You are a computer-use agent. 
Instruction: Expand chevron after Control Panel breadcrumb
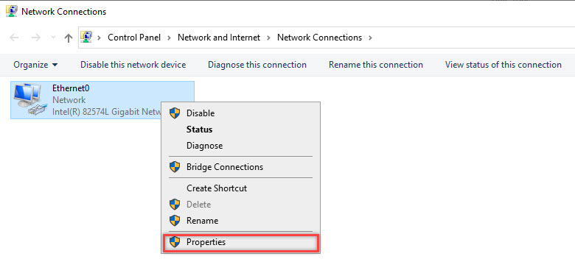(169, 38)
